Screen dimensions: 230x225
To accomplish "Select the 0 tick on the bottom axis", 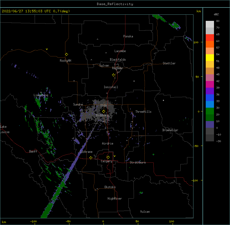I will [x=103, y=222].
